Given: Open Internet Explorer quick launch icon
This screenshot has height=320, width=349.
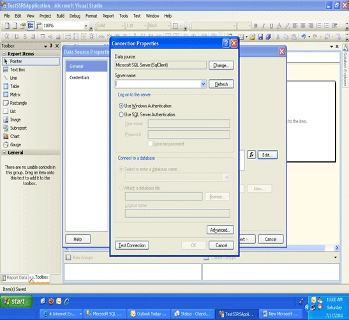Looking at the screenshot, I should coord(67,301).
